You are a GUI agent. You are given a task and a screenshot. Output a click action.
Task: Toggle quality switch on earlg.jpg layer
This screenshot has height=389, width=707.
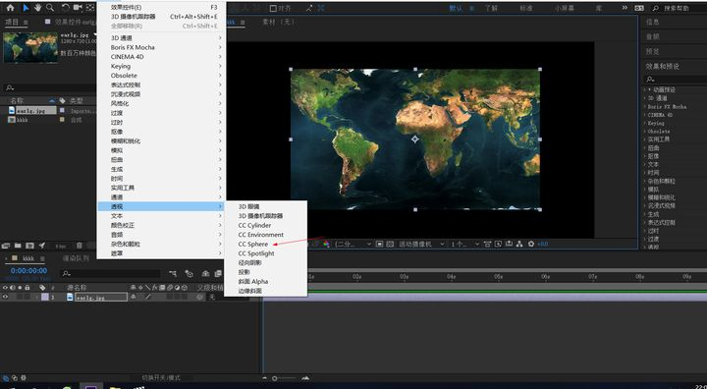click(x=147, y=297)
